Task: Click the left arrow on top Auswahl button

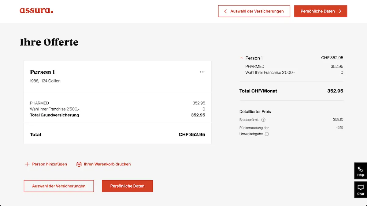Action: point(225,11)
